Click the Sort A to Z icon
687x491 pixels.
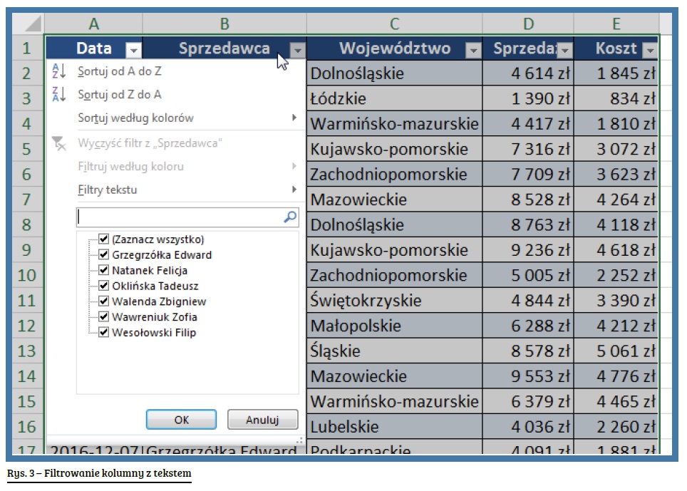click(58, 71)
